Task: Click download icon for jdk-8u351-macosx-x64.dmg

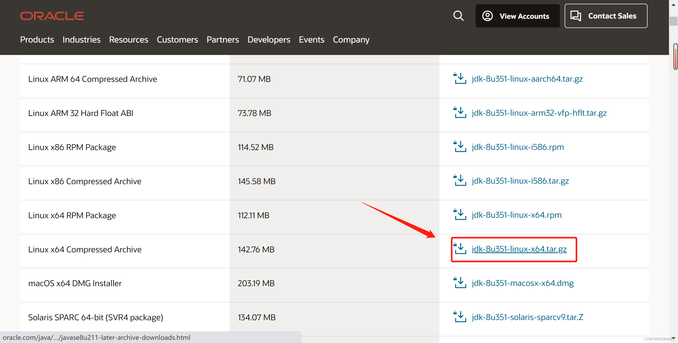Action: (x=460, y=283)
